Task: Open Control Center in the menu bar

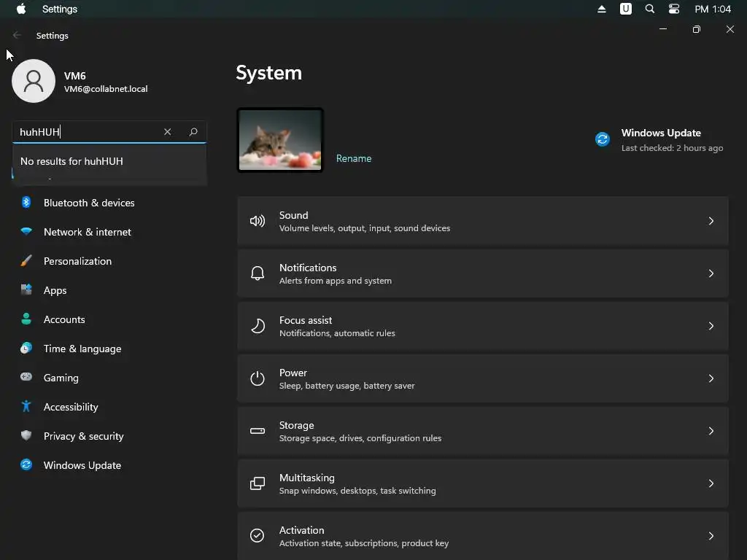Action: [x=673, y=9]
